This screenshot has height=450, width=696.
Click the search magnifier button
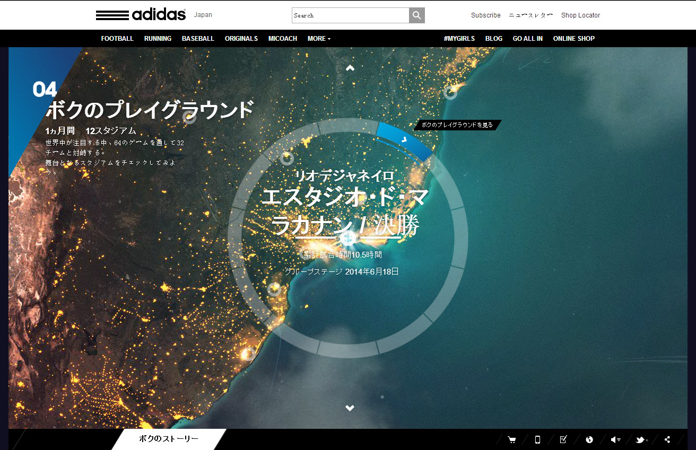click(417, 15)
